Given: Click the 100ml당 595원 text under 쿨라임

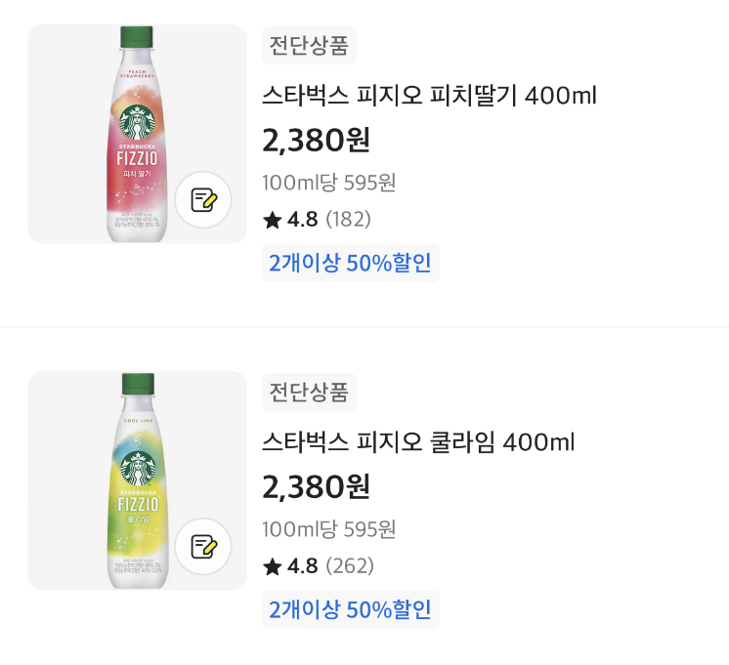Looking at the screenshot, I should (328, 529).
